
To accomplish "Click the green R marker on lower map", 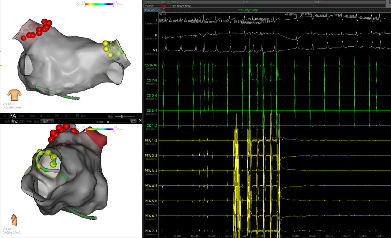I will click(63, 177).
